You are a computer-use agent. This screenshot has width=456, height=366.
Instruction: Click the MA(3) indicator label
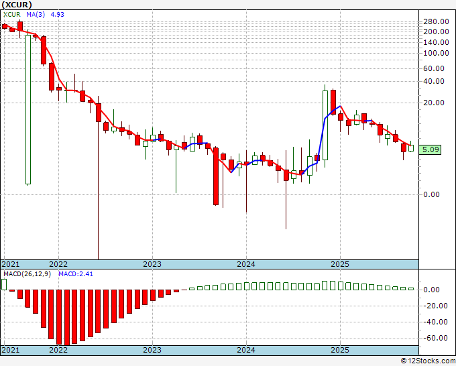pyautogui.click(x=36, y=15)
